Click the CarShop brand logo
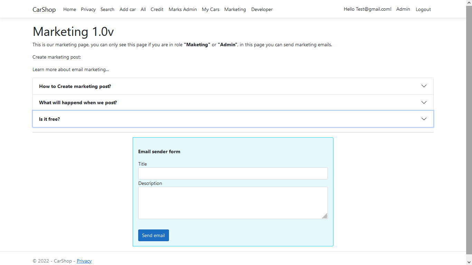 tap(44, 9)
